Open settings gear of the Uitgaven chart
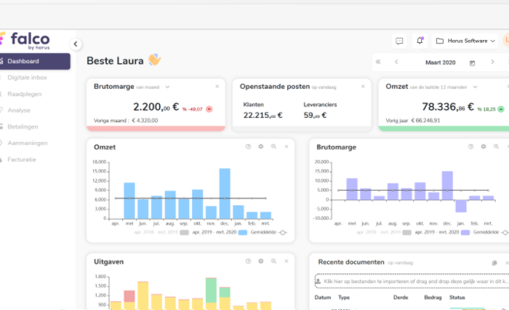 pyautogui.click(x=261, y=261)
